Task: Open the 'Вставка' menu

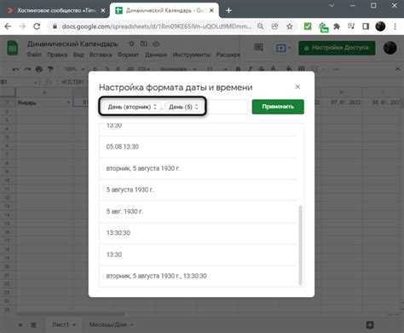Action: pos(101,55)
